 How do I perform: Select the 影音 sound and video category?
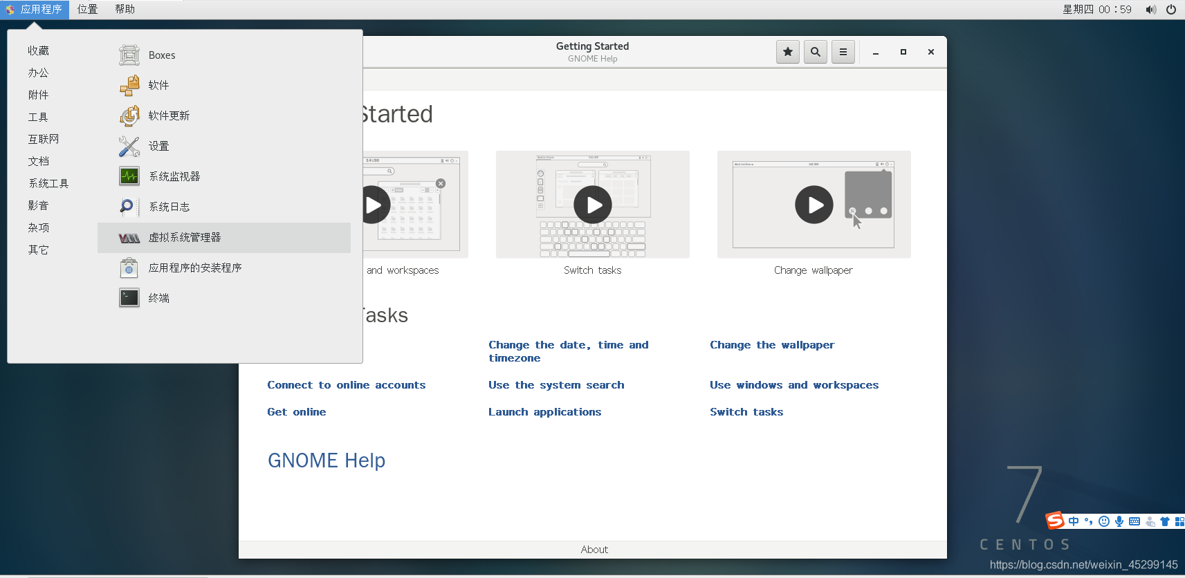39,205
